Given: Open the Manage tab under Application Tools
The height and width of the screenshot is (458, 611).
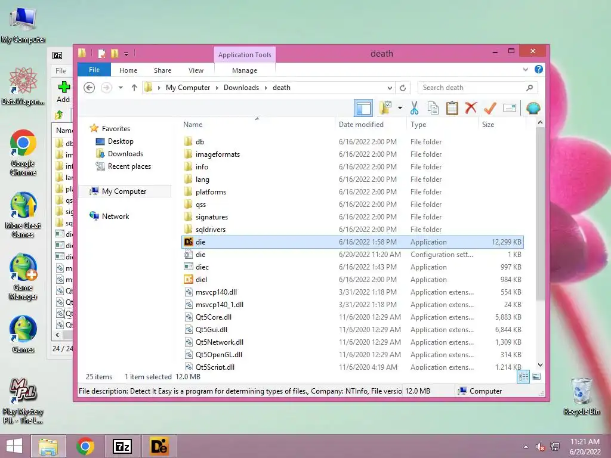Looking at the screenshot, I should tap(244, 70).
